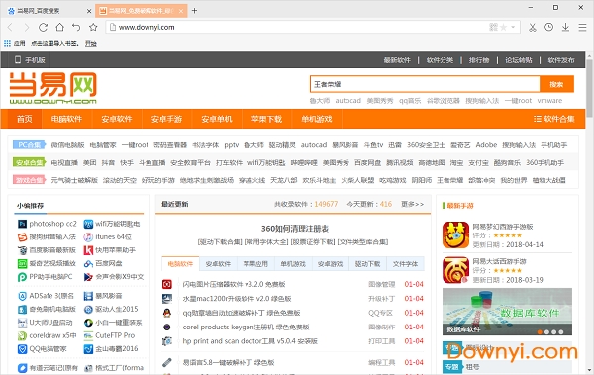594x375 pixels.
Task: Open 最新软件 in the top bar
Action: pyautogui.click(x=397, y=60)
